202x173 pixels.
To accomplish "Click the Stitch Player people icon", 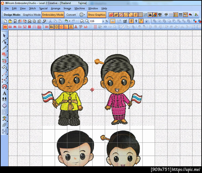I will 180,15.
